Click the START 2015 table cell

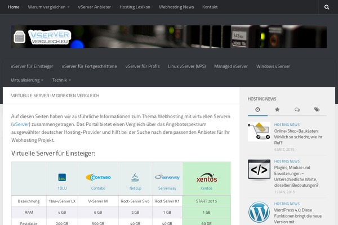(x=207, y=201)
